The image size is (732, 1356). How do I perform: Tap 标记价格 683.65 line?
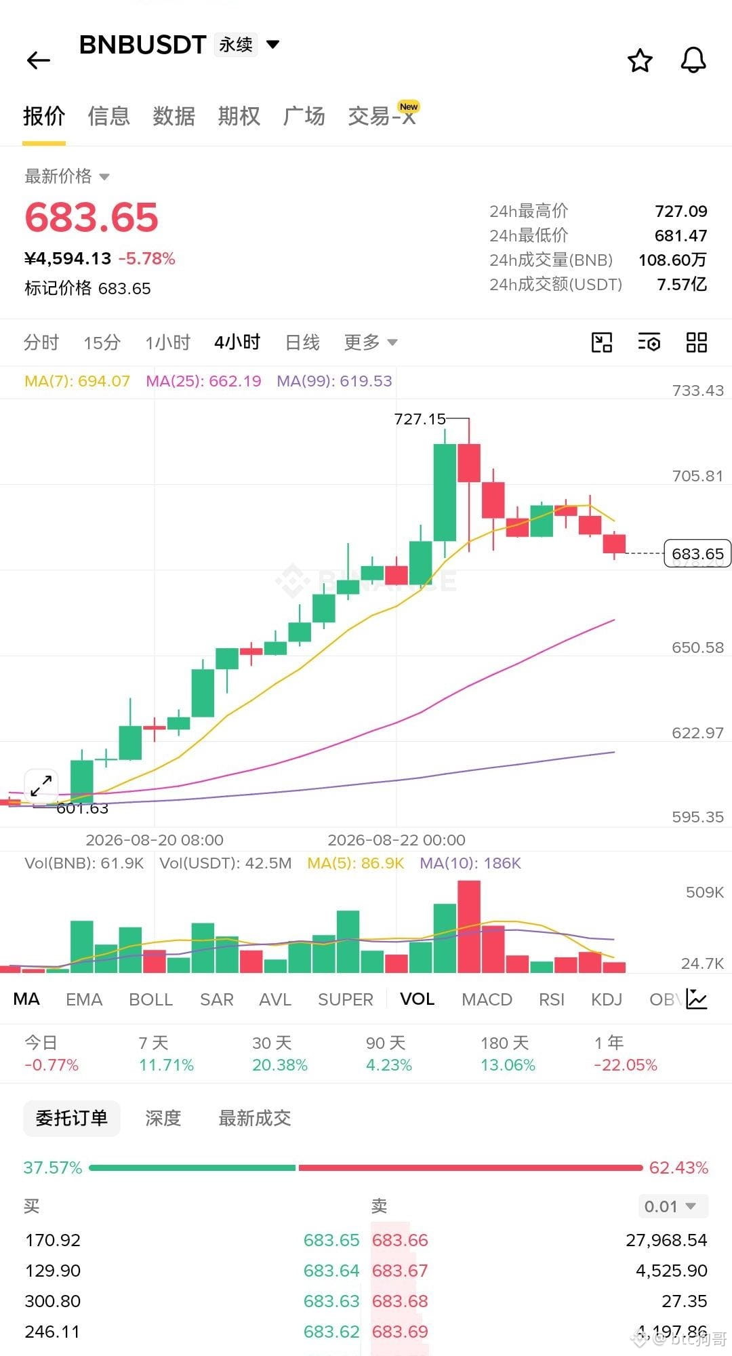(x=87, y=288)
